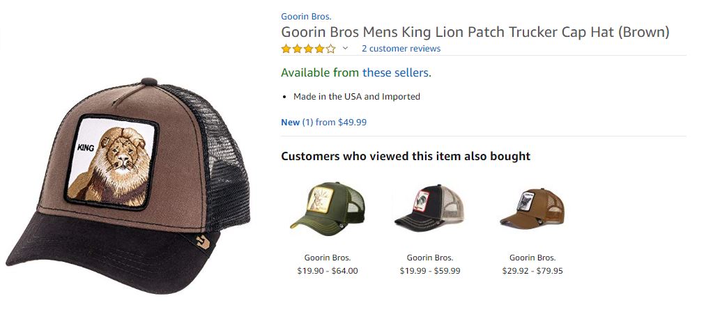Click the $29.92 - $79.95 price range

point(532,271)
